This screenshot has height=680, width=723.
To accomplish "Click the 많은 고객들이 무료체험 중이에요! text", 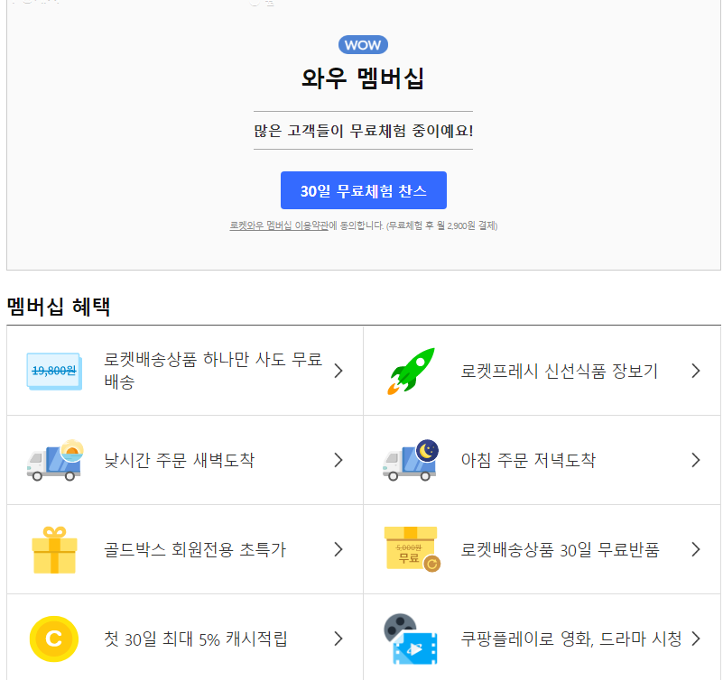I will (x=364, y=131).
